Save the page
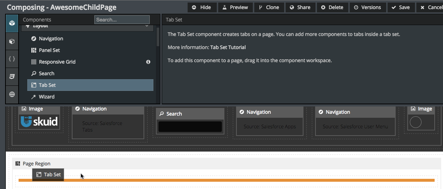 (400, 7)
